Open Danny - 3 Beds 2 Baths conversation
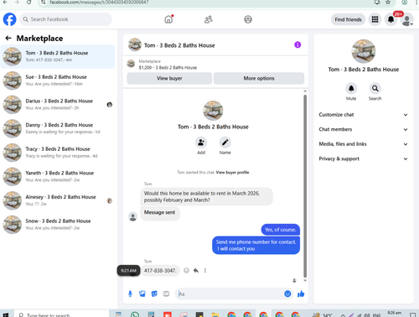 pyautogui.click(x=58, y=128)
